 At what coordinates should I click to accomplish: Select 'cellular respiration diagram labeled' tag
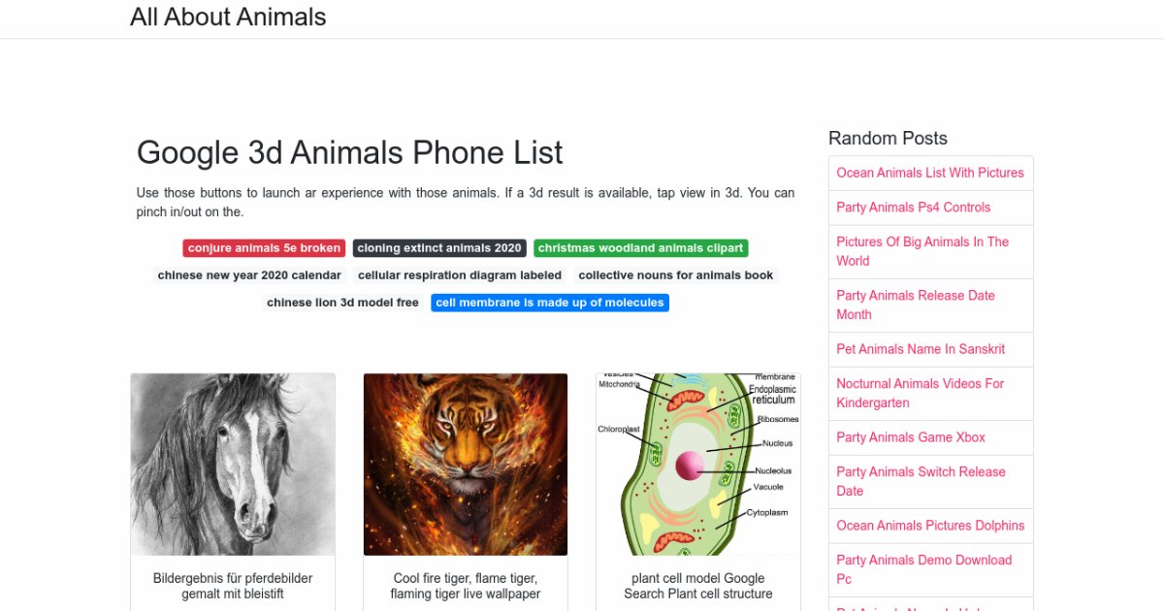(460, 275)
